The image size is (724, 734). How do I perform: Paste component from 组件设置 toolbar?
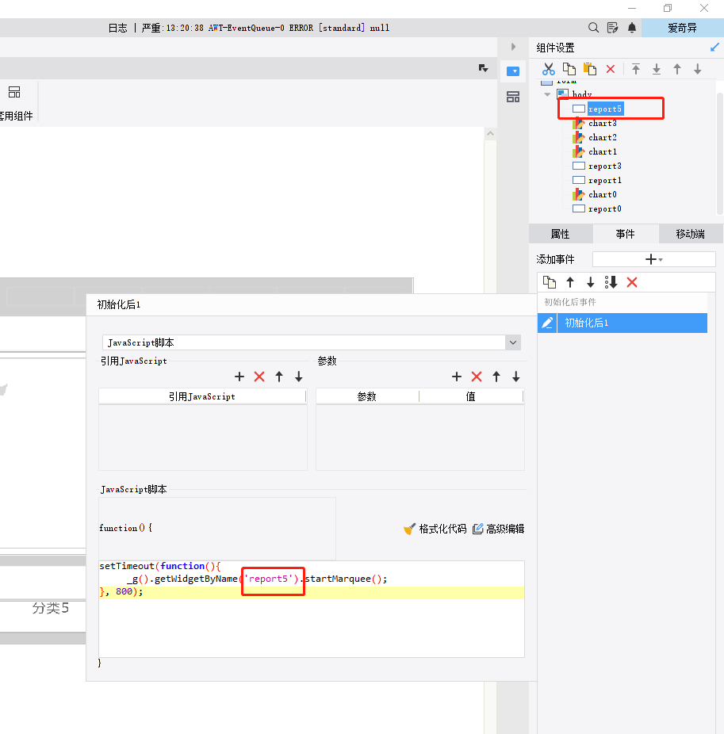[x=590, y=69]
